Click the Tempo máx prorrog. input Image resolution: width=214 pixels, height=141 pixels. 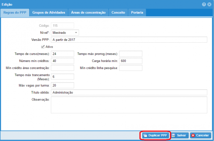[131, 54]
